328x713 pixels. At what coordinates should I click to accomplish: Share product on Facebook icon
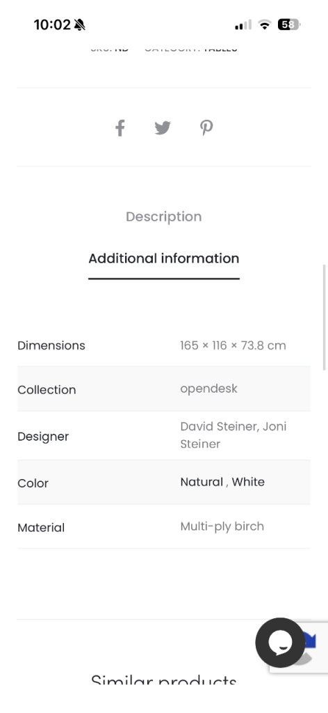pos(120,128)
